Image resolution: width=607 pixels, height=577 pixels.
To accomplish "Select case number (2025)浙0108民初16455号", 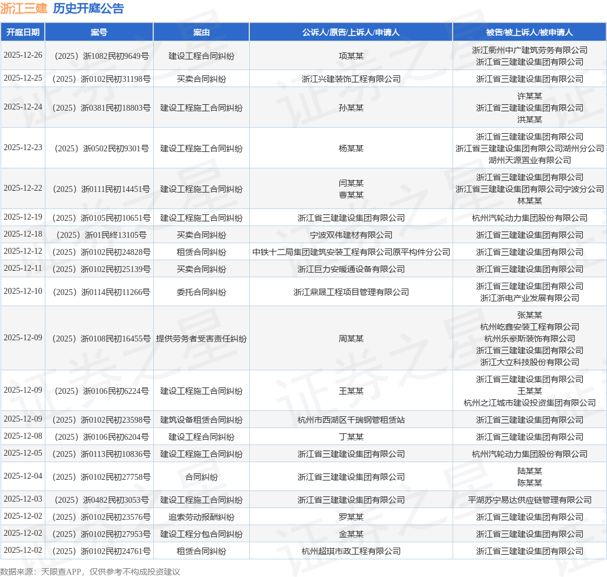I will point(101,339).
